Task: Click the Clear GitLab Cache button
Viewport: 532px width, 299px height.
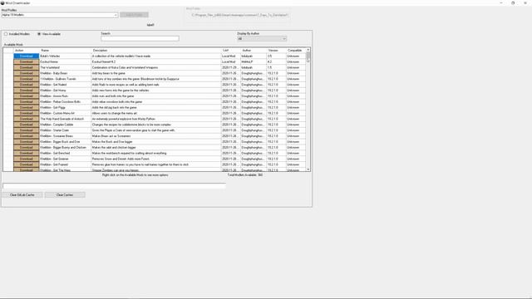Action: coord(22,195)
